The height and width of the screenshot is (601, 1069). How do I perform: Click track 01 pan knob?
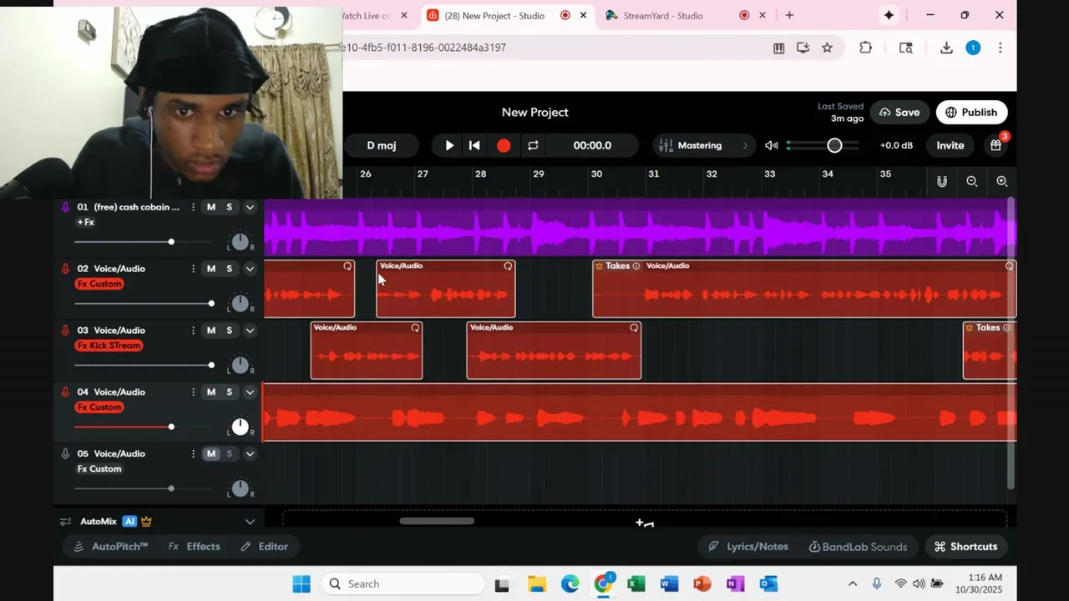coord(240,242)
